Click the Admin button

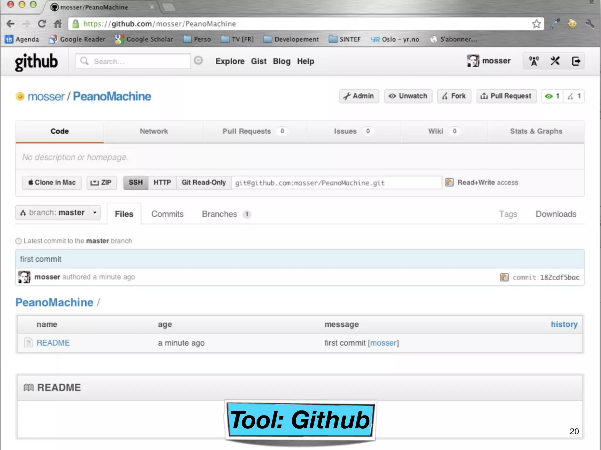(359, 96)
